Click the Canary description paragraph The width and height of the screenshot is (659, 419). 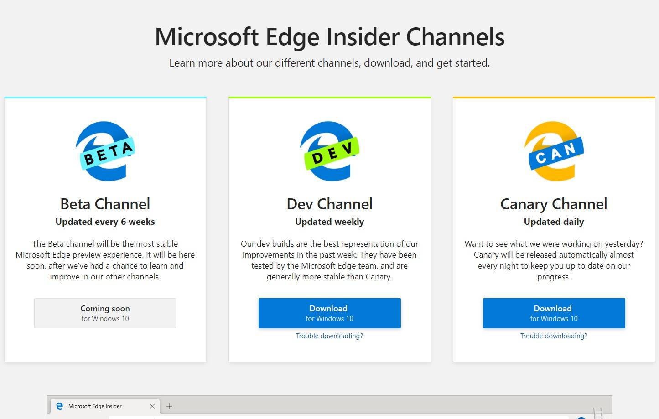(554, 260)
